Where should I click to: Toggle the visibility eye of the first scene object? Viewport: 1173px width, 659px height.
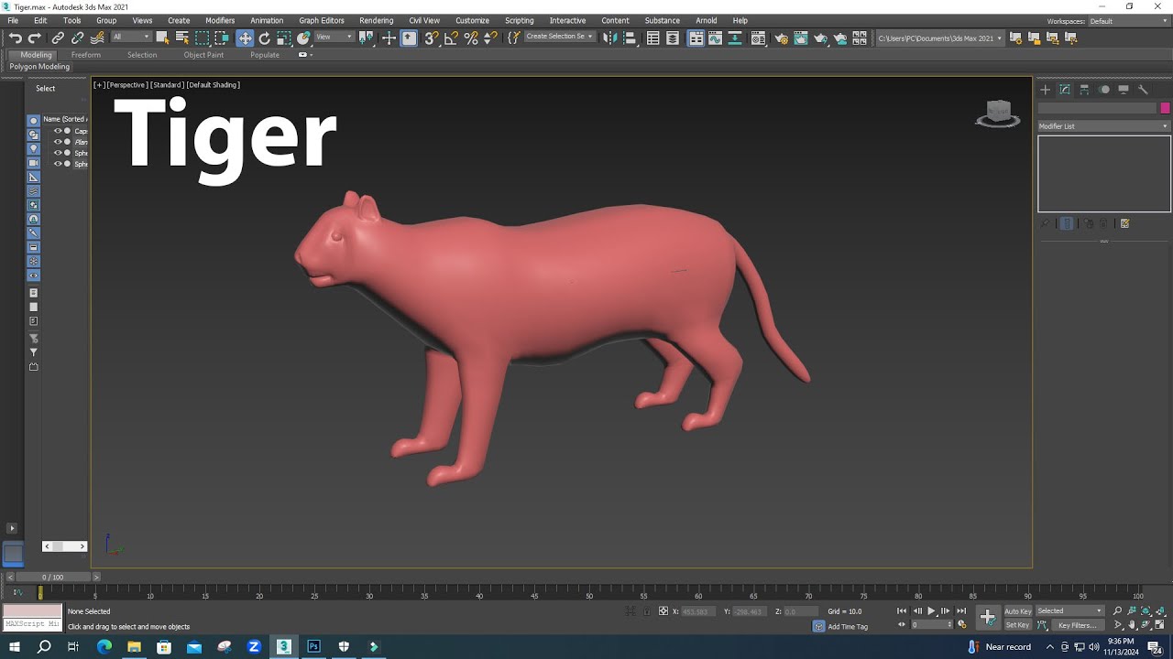58,131
